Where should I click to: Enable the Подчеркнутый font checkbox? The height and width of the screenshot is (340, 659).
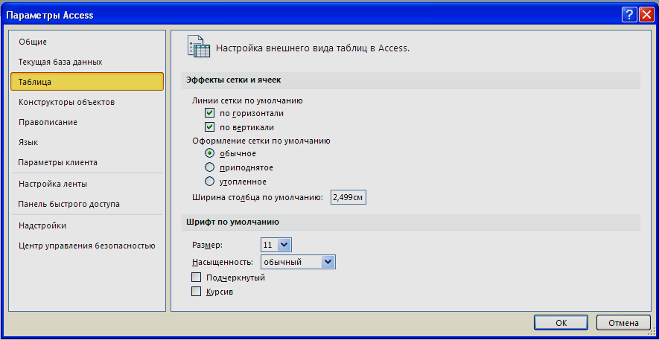tap(196, 278)
